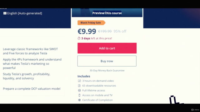The width and height of the screenshot is (200, 112).
Task: Click 3 days left at this price
Action: point(97,38)
